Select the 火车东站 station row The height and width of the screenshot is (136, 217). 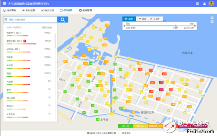[29, 115]
